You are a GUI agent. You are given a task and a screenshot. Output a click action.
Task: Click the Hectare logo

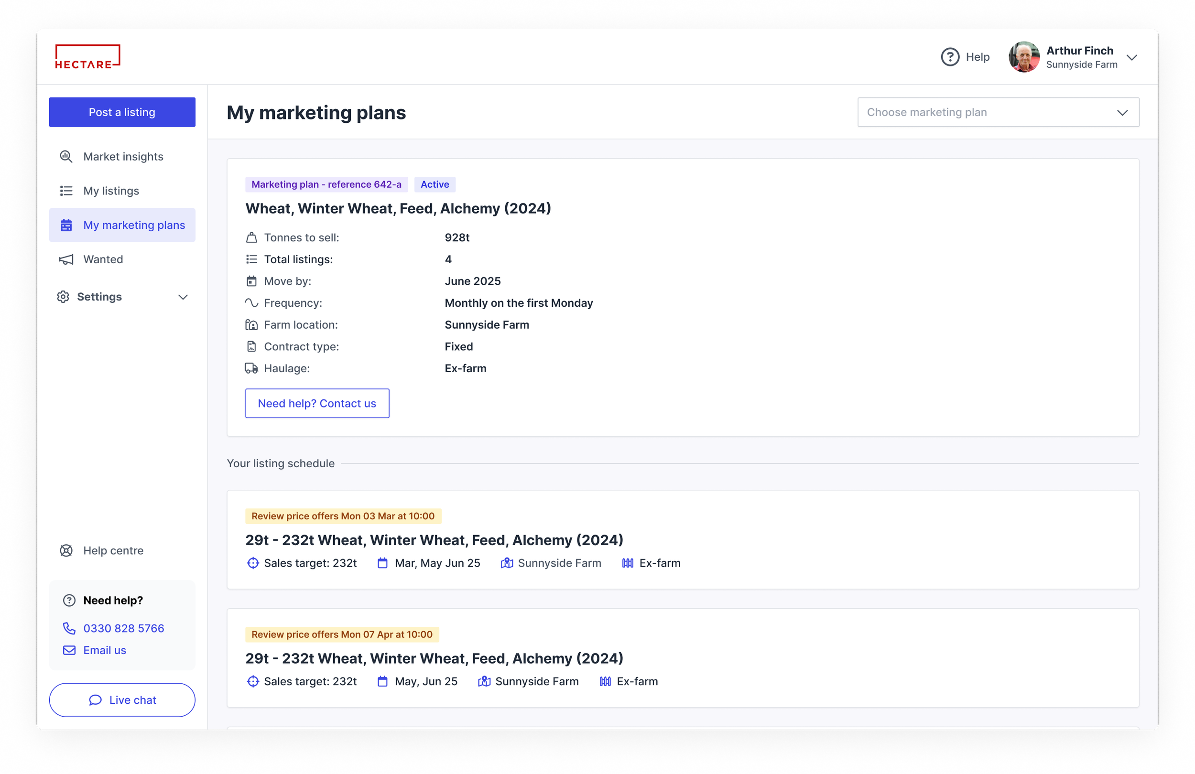click(87, 57)
